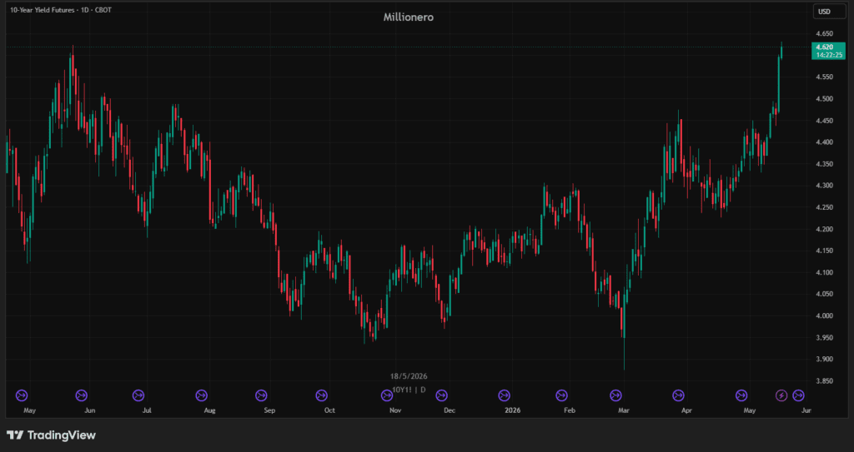Click the contract roll icon above Sep
The width and height of the screenshot is (854, 452).
pyautogui.click(x=261, y=395)
